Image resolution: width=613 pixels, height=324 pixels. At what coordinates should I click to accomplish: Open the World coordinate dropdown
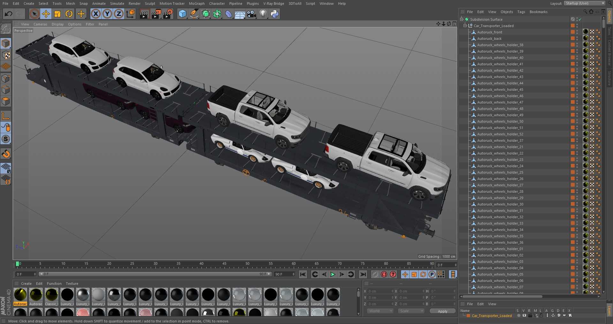pyautogui.click(x=380, y=311)
